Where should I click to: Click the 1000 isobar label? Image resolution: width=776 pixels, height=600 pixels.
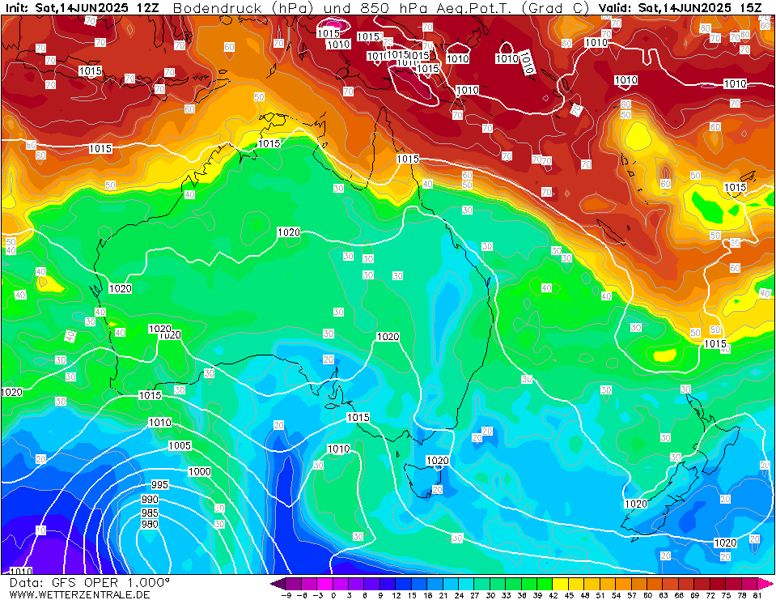[199, 472]
